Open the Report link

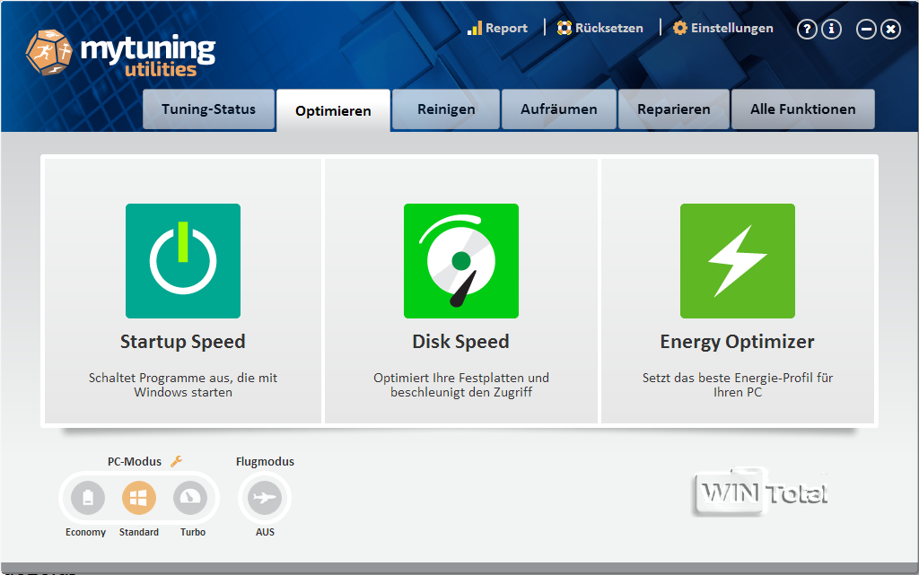pyautogui.click(x=497, y=28)
